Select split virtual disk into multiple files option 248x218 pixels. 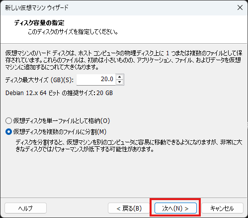56,132
